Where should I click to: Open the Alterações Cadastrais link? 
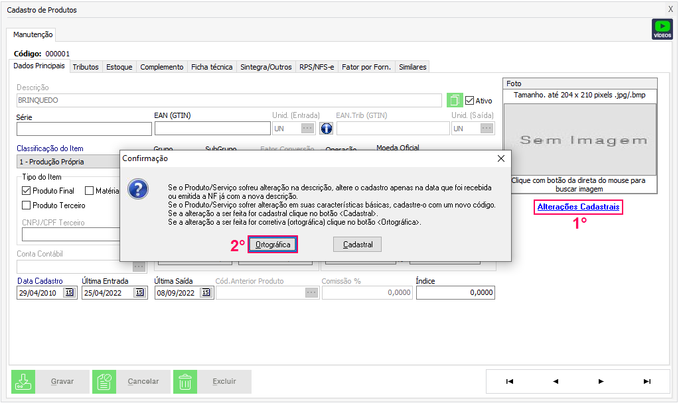coord(579,207)
